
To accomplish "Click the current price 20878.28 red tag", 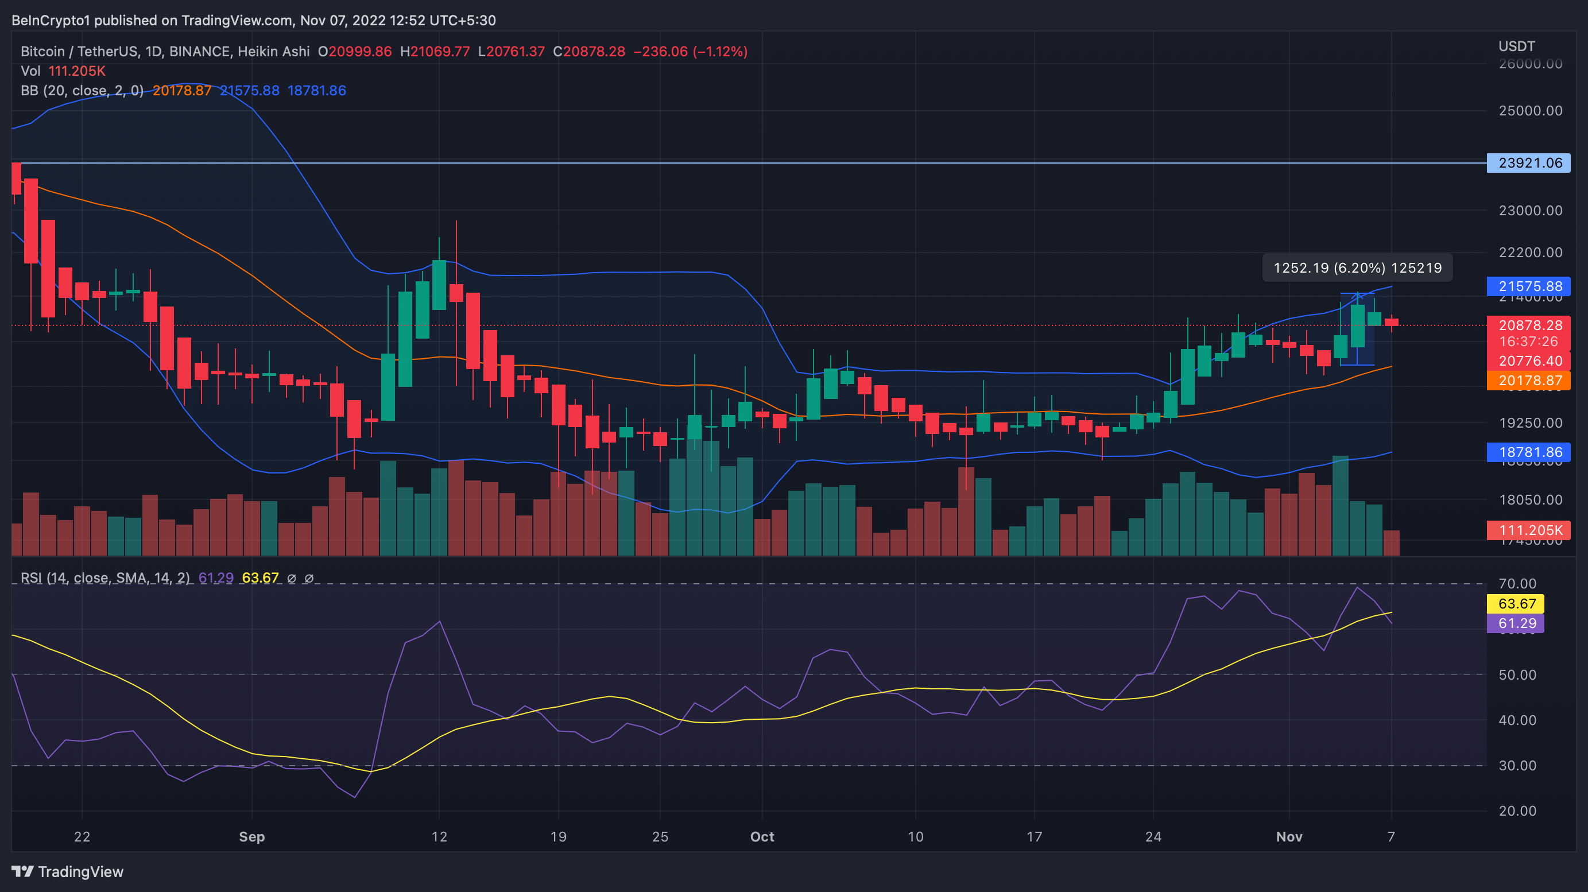I will [x=1528, y=325].
